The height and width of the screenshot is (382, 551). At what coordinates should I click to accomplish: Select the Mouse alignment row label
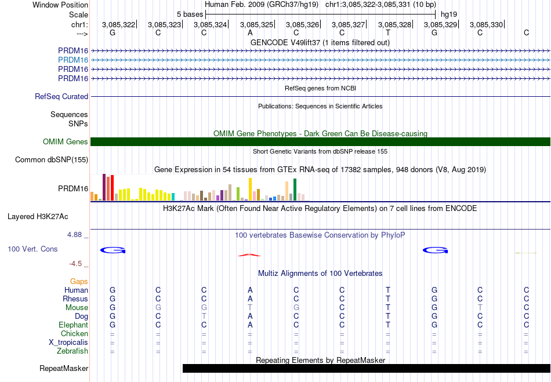pos(77,308)
